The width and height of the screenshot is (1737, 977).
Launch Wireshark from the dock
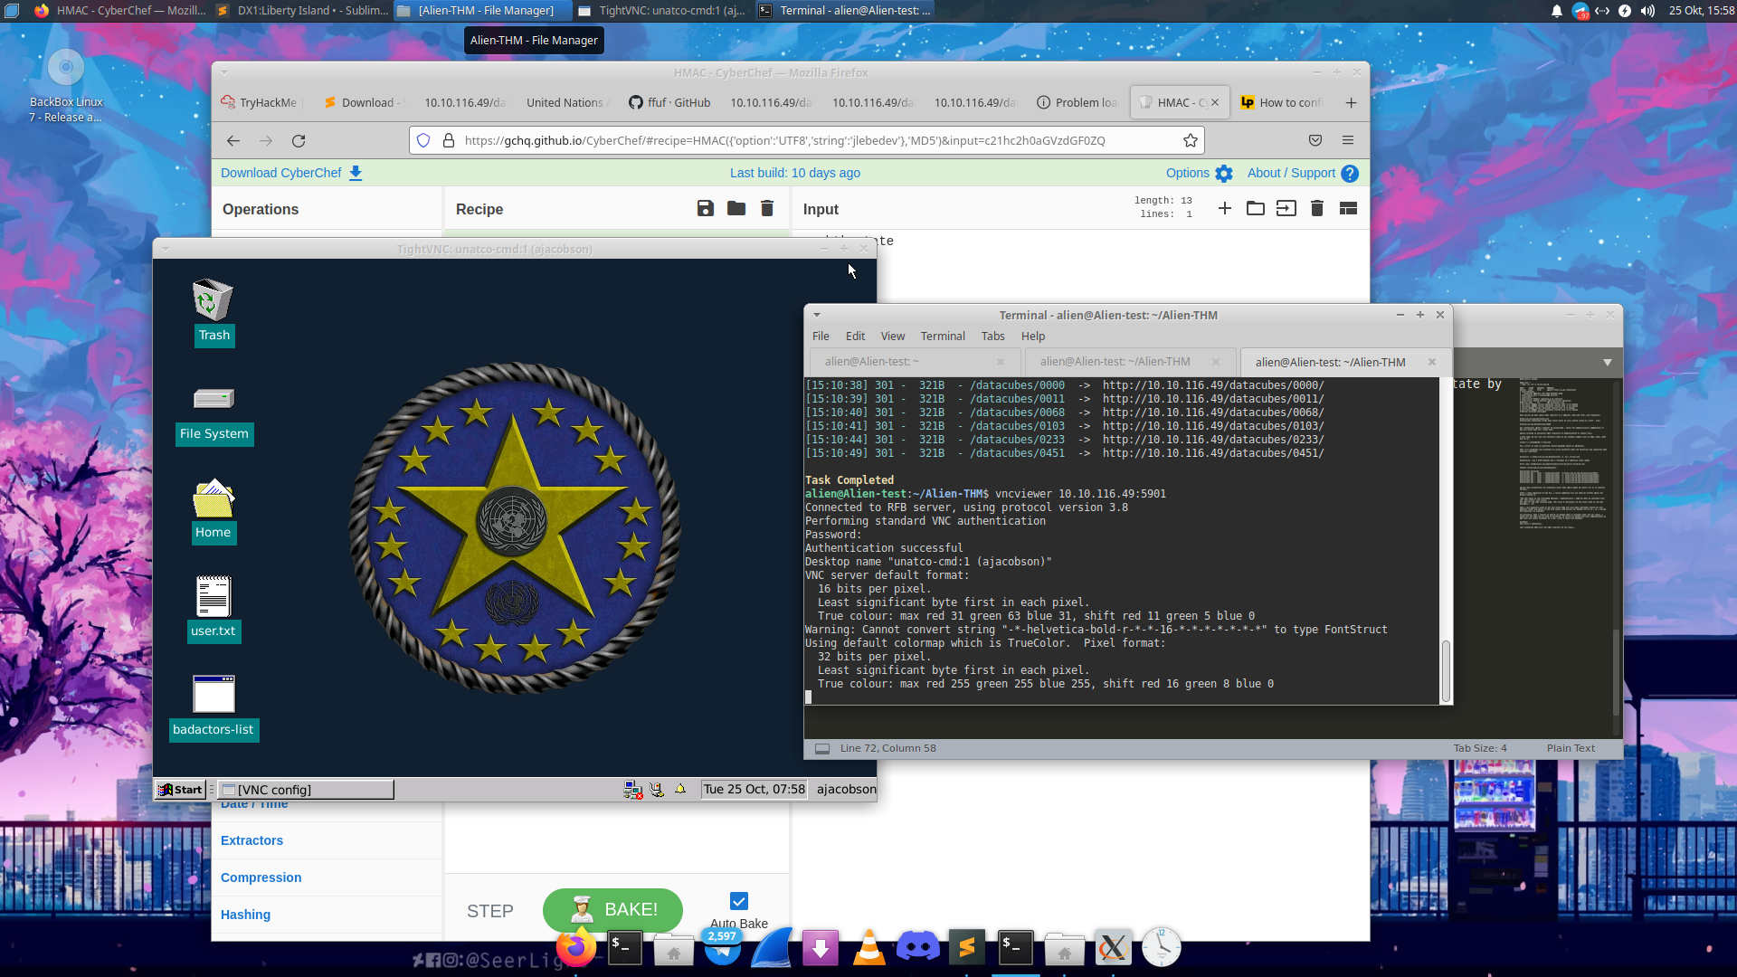click(771, 948)
